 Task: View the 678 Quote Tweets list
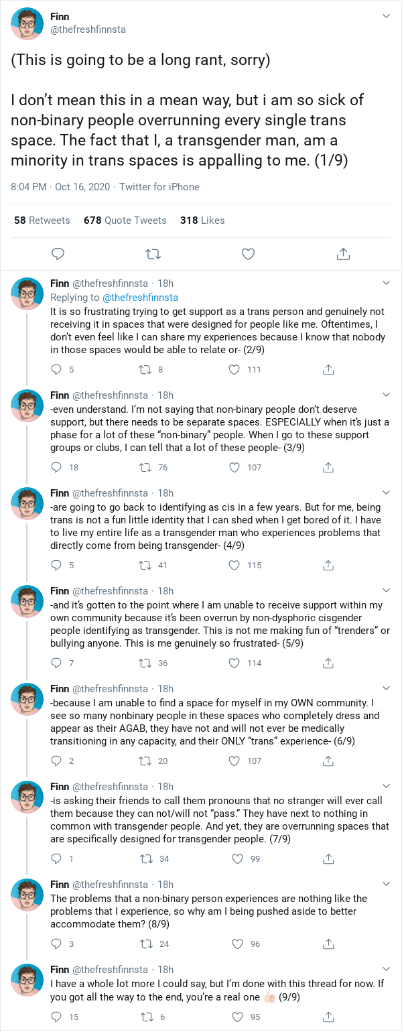[x=125, y=220]
